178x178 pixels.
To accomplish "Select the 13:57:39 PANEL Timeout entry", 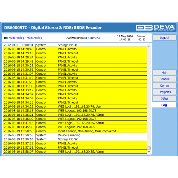I will [75, 147].
